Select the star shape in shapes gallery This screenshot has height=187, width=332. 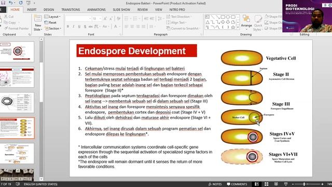coord(233,27)
